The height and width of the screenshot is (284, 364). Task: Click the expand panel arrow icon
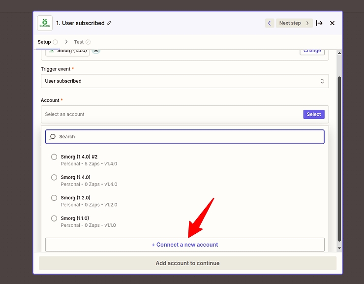click(x=319, y=23)
